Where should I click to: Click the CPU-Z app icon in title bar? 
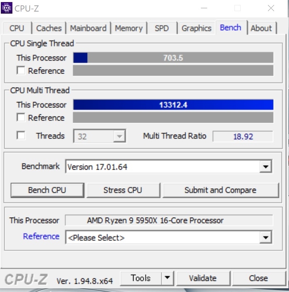[7, 8]
